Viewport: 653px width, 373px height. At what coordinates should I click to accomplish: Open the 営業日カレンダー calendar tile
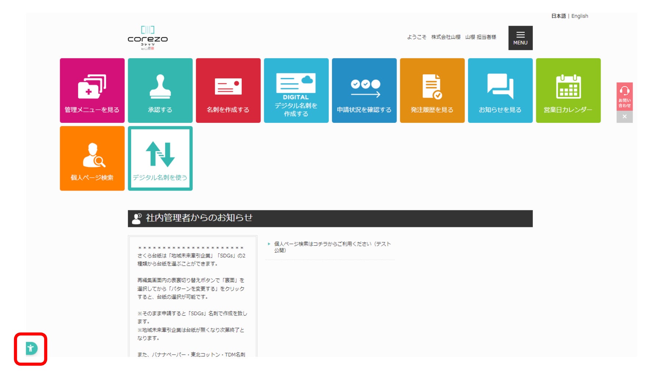click(568, 90)
